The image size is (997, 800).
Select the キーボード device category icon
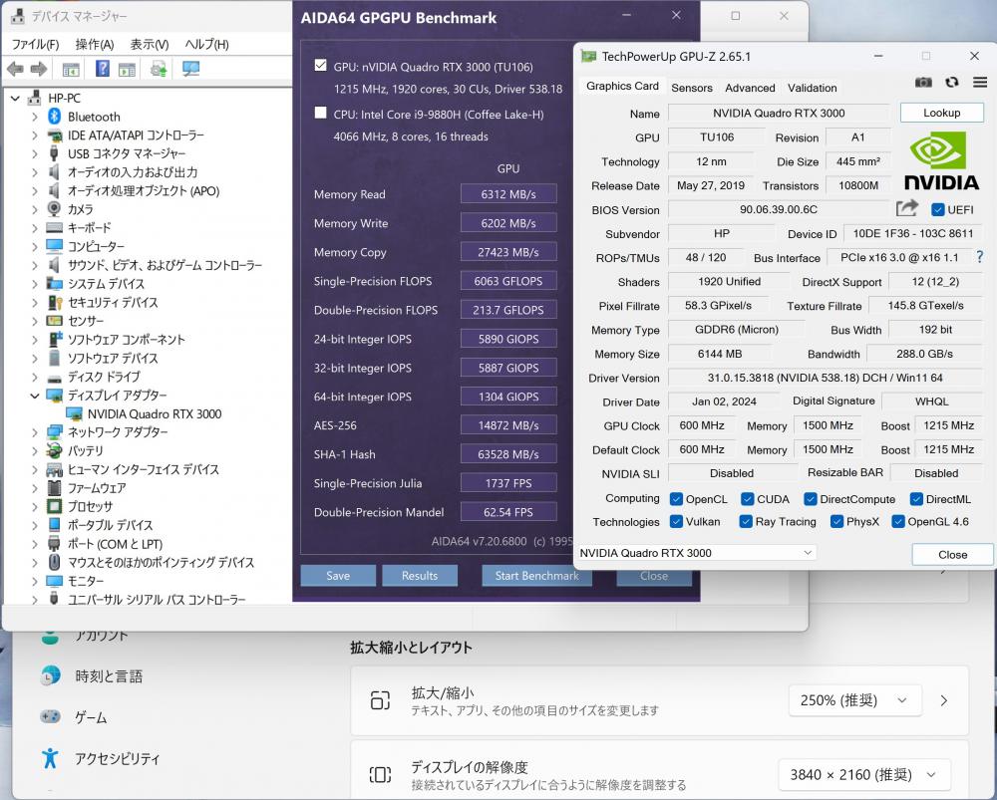[55, 227]
